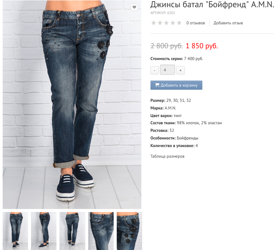Rate product with first star

(x=153, y=23)
